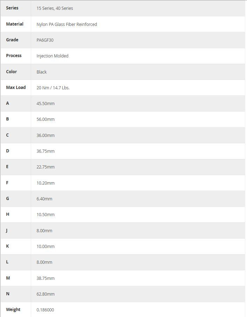Click dimension E value 22.75mm
This screenshot has height=317, width=247.
(45, 167)
